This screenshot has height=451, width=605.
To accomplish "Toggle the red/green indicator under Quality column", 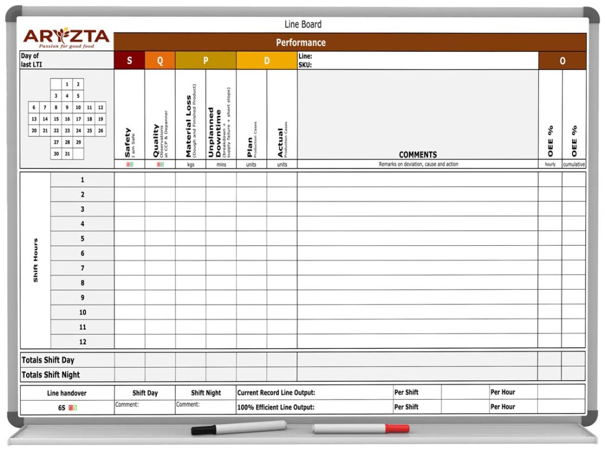I will [x=160, y=164].
